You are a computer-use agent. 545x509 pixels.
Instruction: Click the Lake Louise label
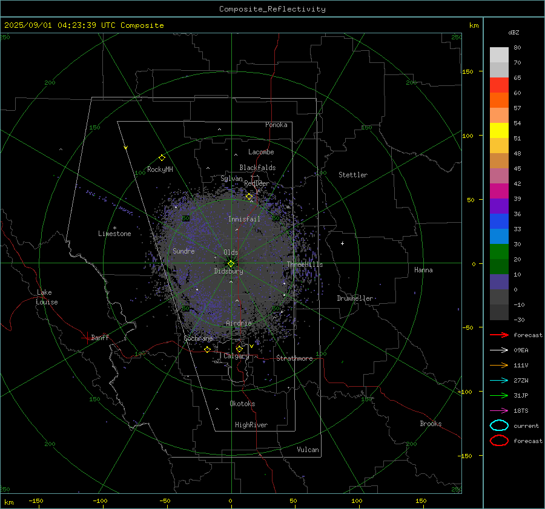coord(47,297)
